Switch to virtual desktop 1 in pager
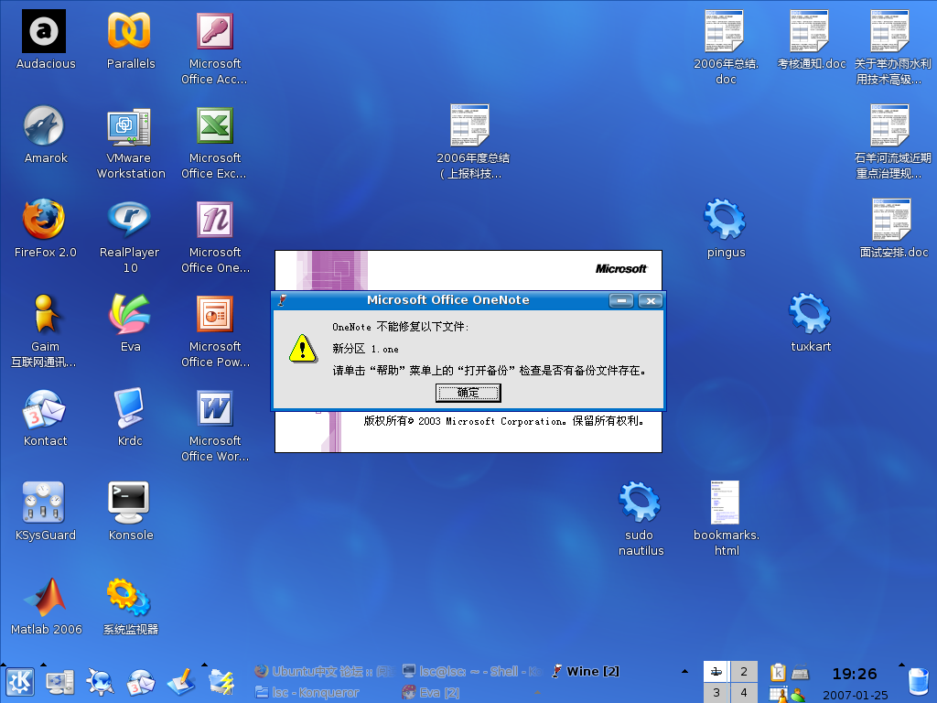The height and width of the screenshot is (703, 937). (716, 671)
